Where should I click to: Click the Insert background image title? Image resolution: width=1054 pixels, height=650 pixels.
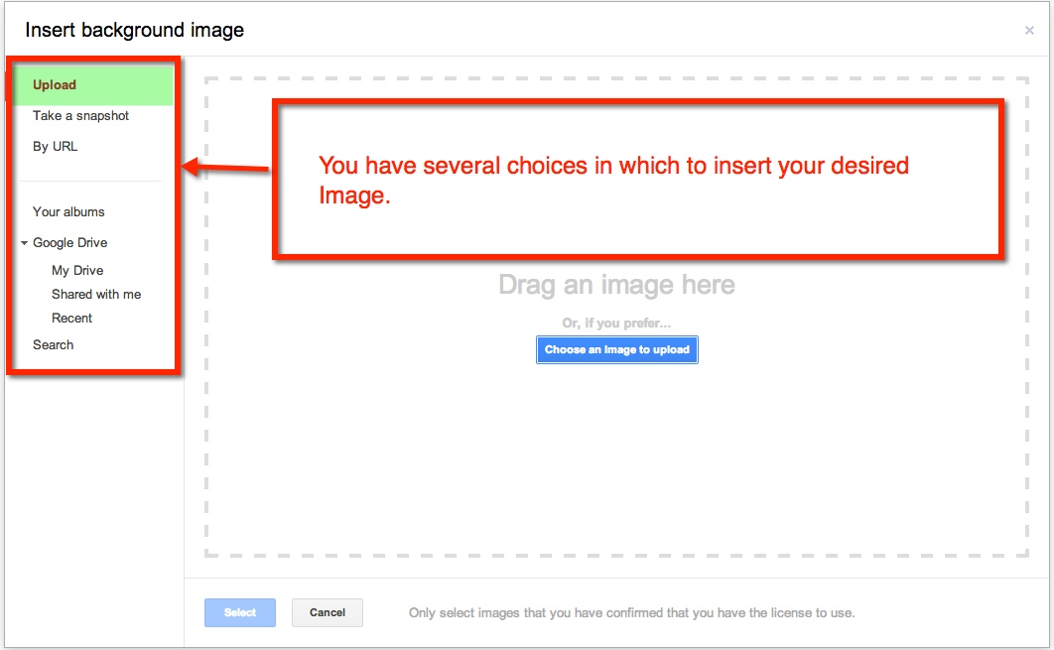[134, 30]
